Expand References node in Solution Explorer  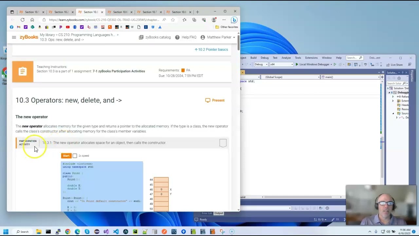(x=393, y=97)
